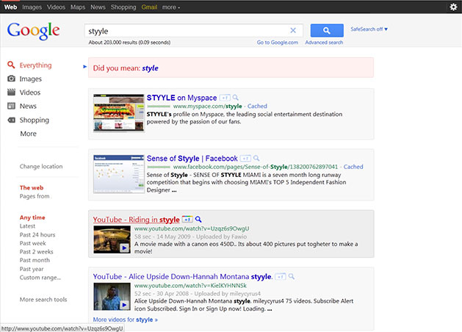The width and height of the screenshot is (462, 332).
Task: Open YouTube - Riding in styyle title
Action: coord(136,220)
